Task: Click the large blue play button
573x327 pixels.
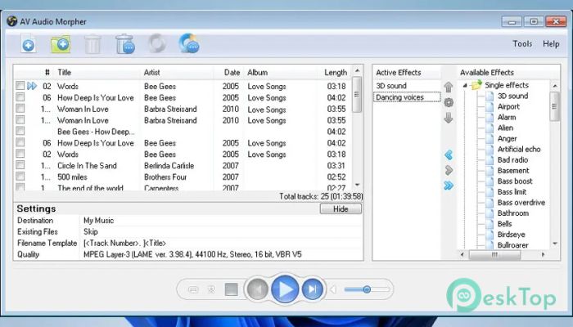Action: [285, 289]
